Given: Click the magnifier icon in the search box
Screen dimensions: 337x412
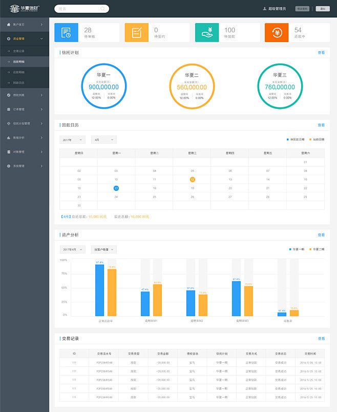Looking at the screenshot, I should click(102, 9).
